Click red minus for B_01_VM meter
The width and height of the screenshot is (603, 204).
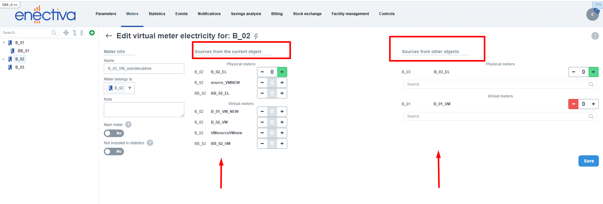tap(573, 104)
